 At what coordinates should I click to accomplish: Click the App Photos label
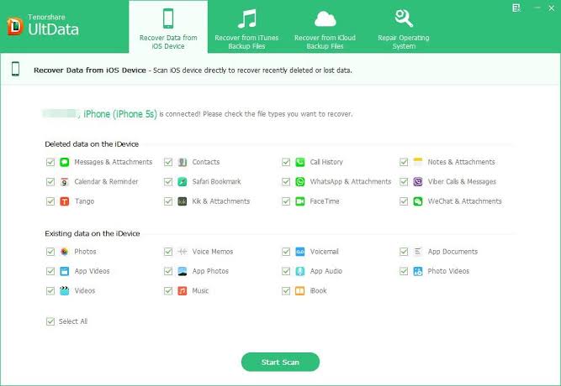click(210, 271)
